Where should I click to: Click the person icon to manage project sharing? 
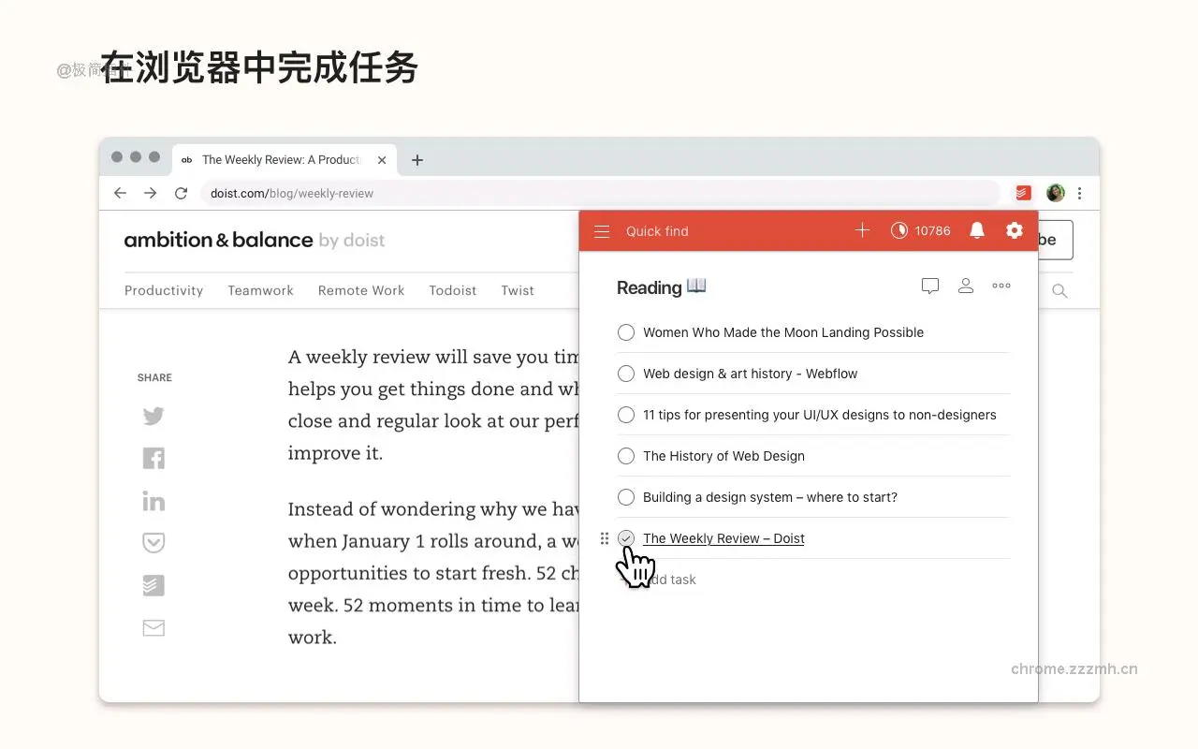point(966,286)
